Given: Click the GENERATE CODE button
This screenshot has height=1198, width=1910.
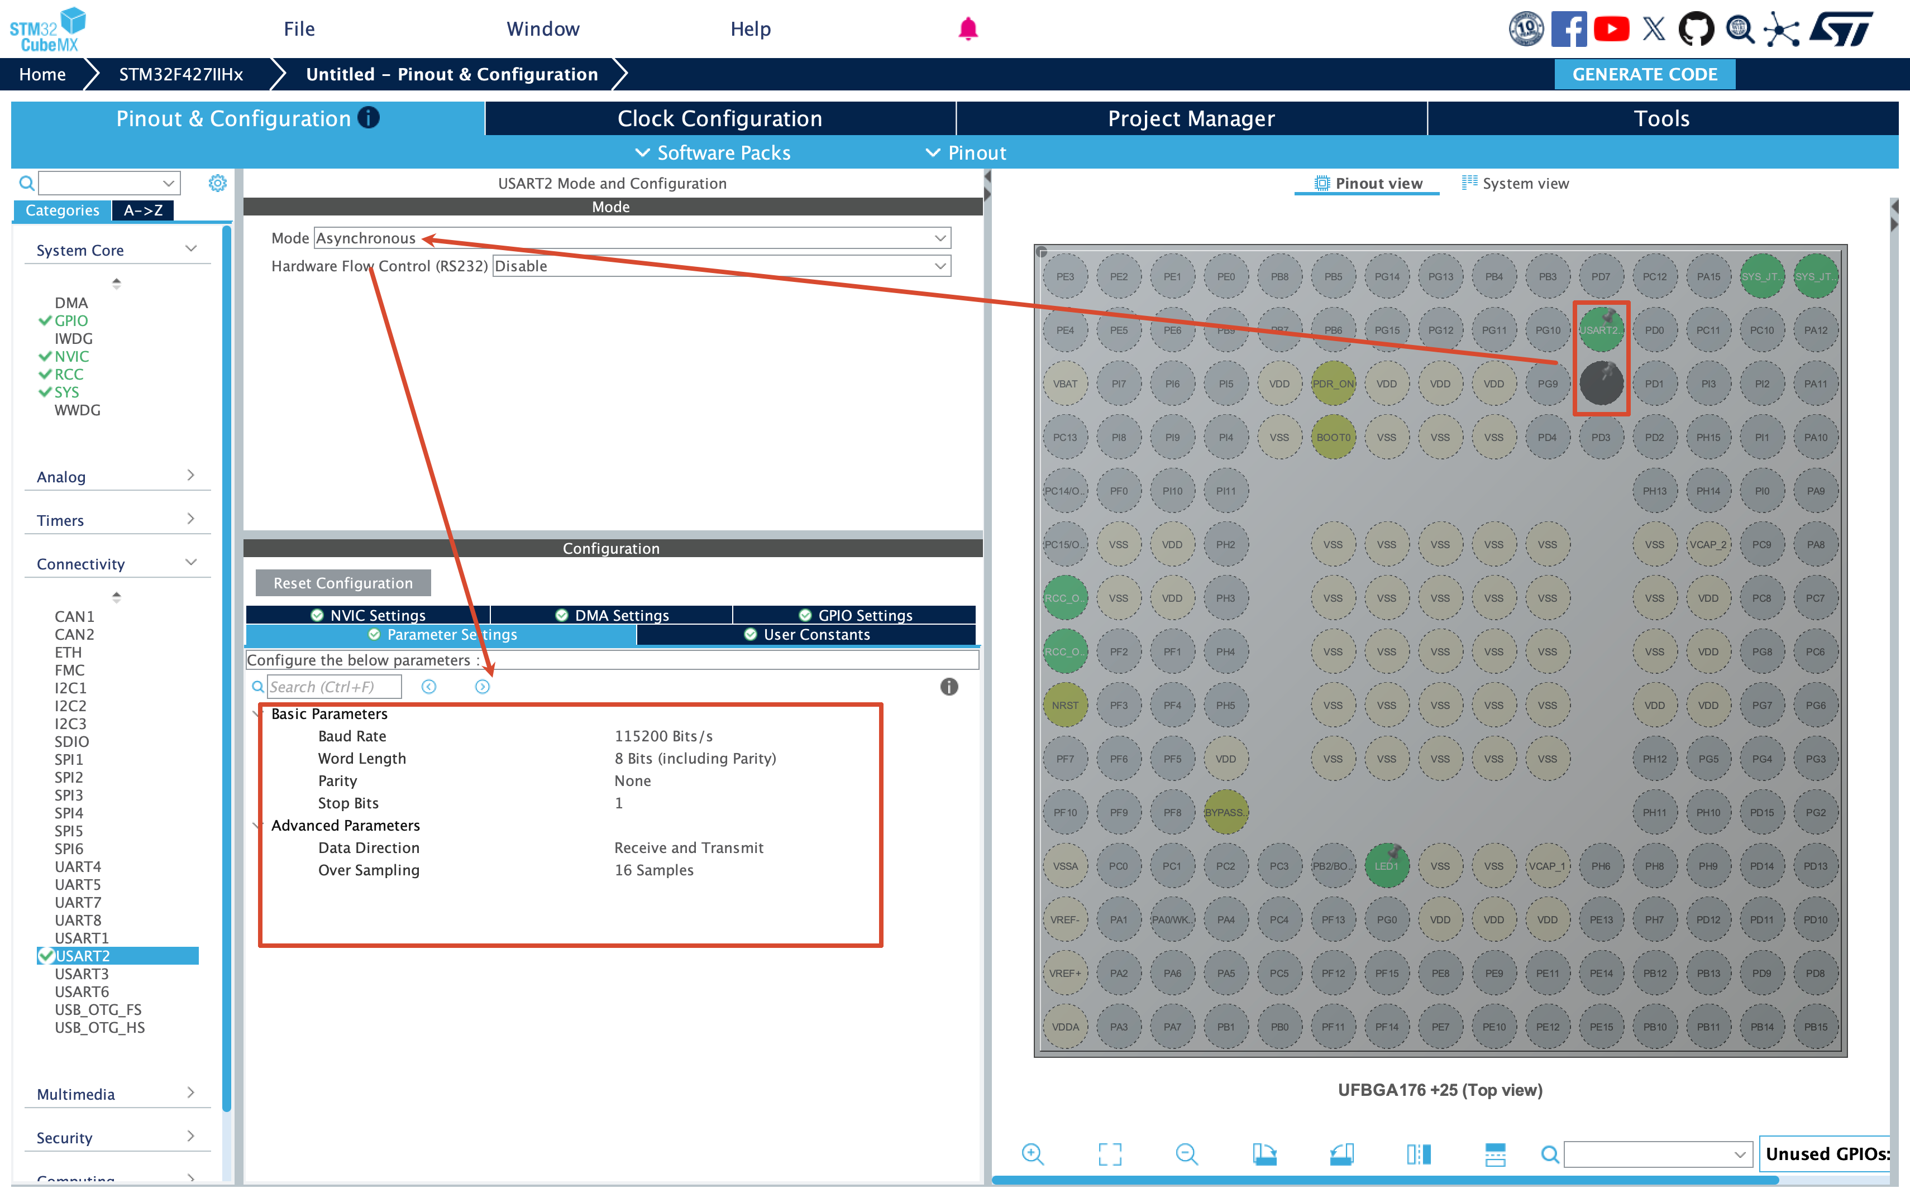Looking at the screenshot, I should tap(1645, 74).
